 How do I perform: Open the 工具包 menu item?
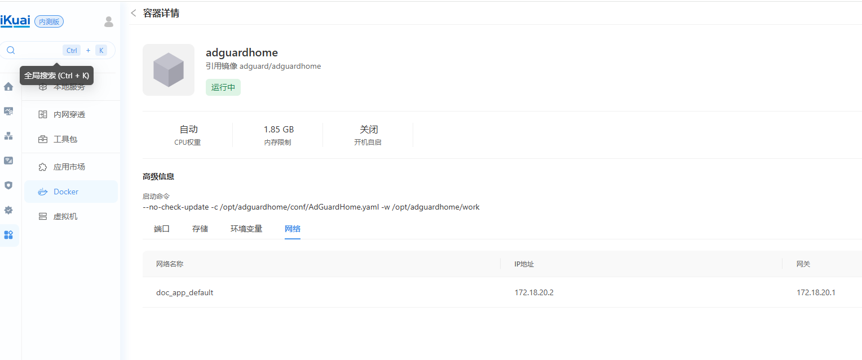click(x=71, y=139)
